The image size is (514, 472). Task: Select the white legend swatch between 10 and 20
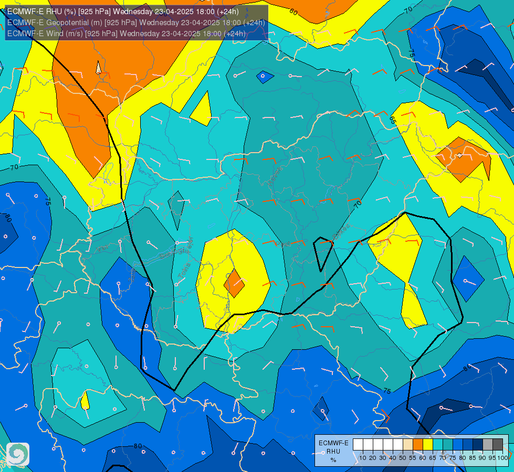368,445
